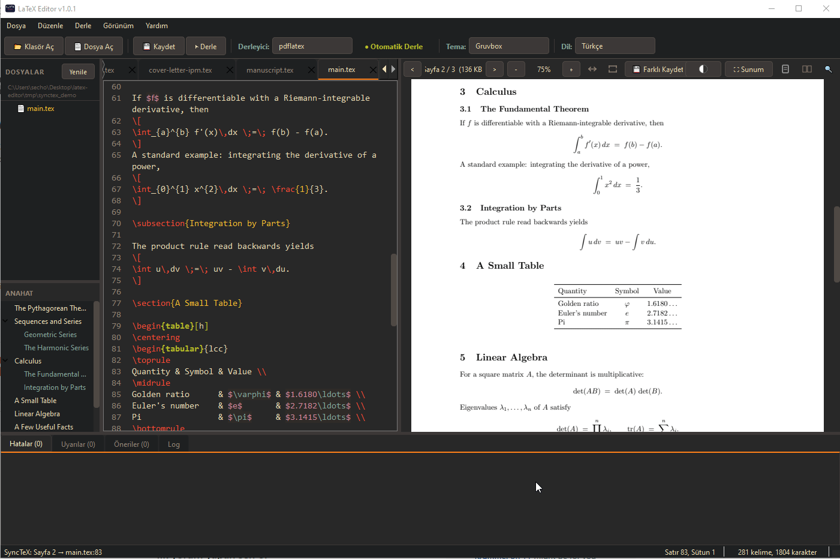Click the outline panel scrollbar
840x559 pixels.
[97, 355]
